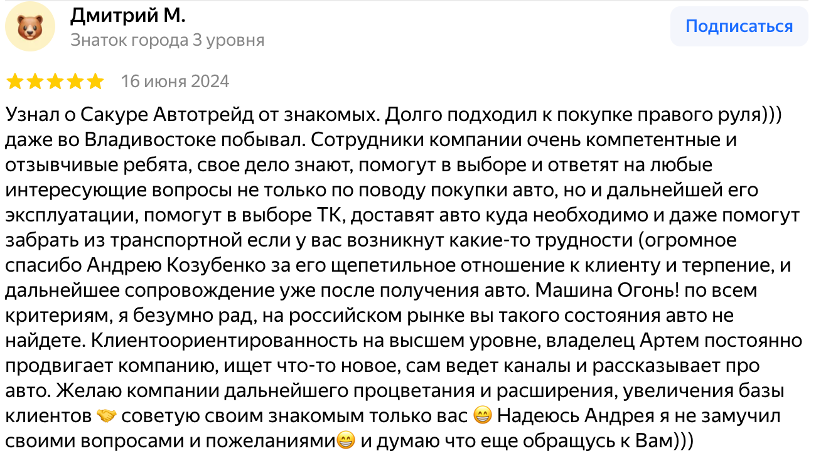816x468 pixels.
Task: Select the first rating star
Action: [15, 82]
